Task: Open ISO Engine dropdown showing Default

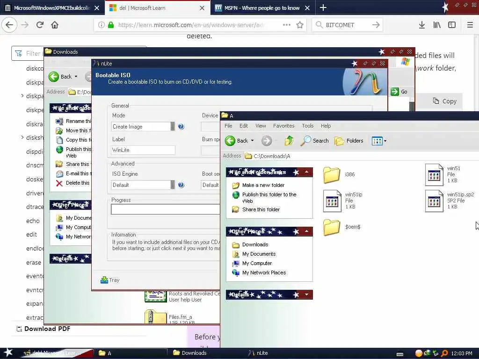Action: (x=173, y=185)
